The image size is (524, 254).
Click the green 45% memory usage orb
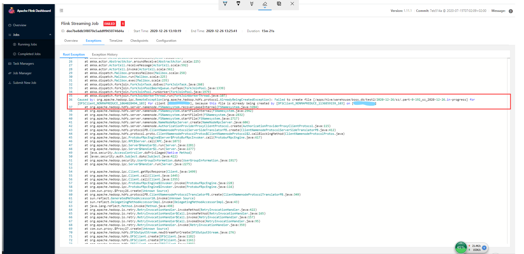click(461, 247)
